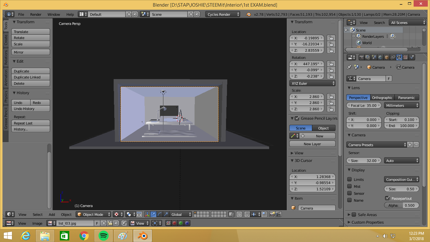The height and width of the screenshot is (242, 430).
Task: Click the Translate button
Action: coord(31,32)
